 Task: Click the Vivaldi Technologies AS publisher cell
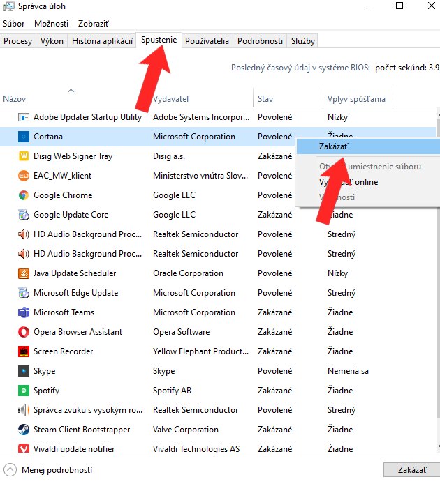tap(196, 448)
